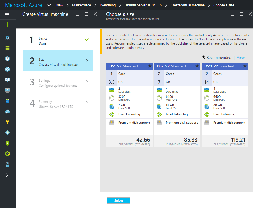Open the globe App Services icon
The height and width of the screenshot is (208, 253).
[7, 69]
